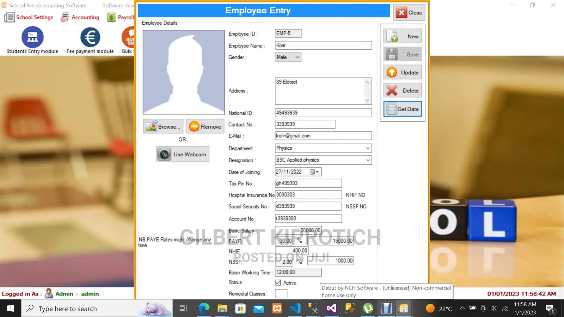Edit the NHIF amount field
Viewport: 564px width, 317px height.
click(x=292, y=251)
